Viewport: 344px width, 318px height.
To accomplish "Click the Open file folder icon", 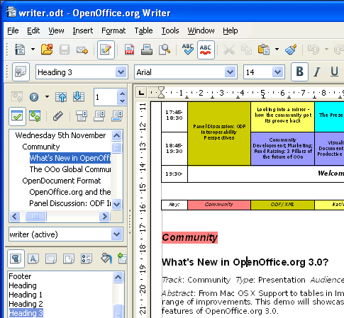I will 47,50.
